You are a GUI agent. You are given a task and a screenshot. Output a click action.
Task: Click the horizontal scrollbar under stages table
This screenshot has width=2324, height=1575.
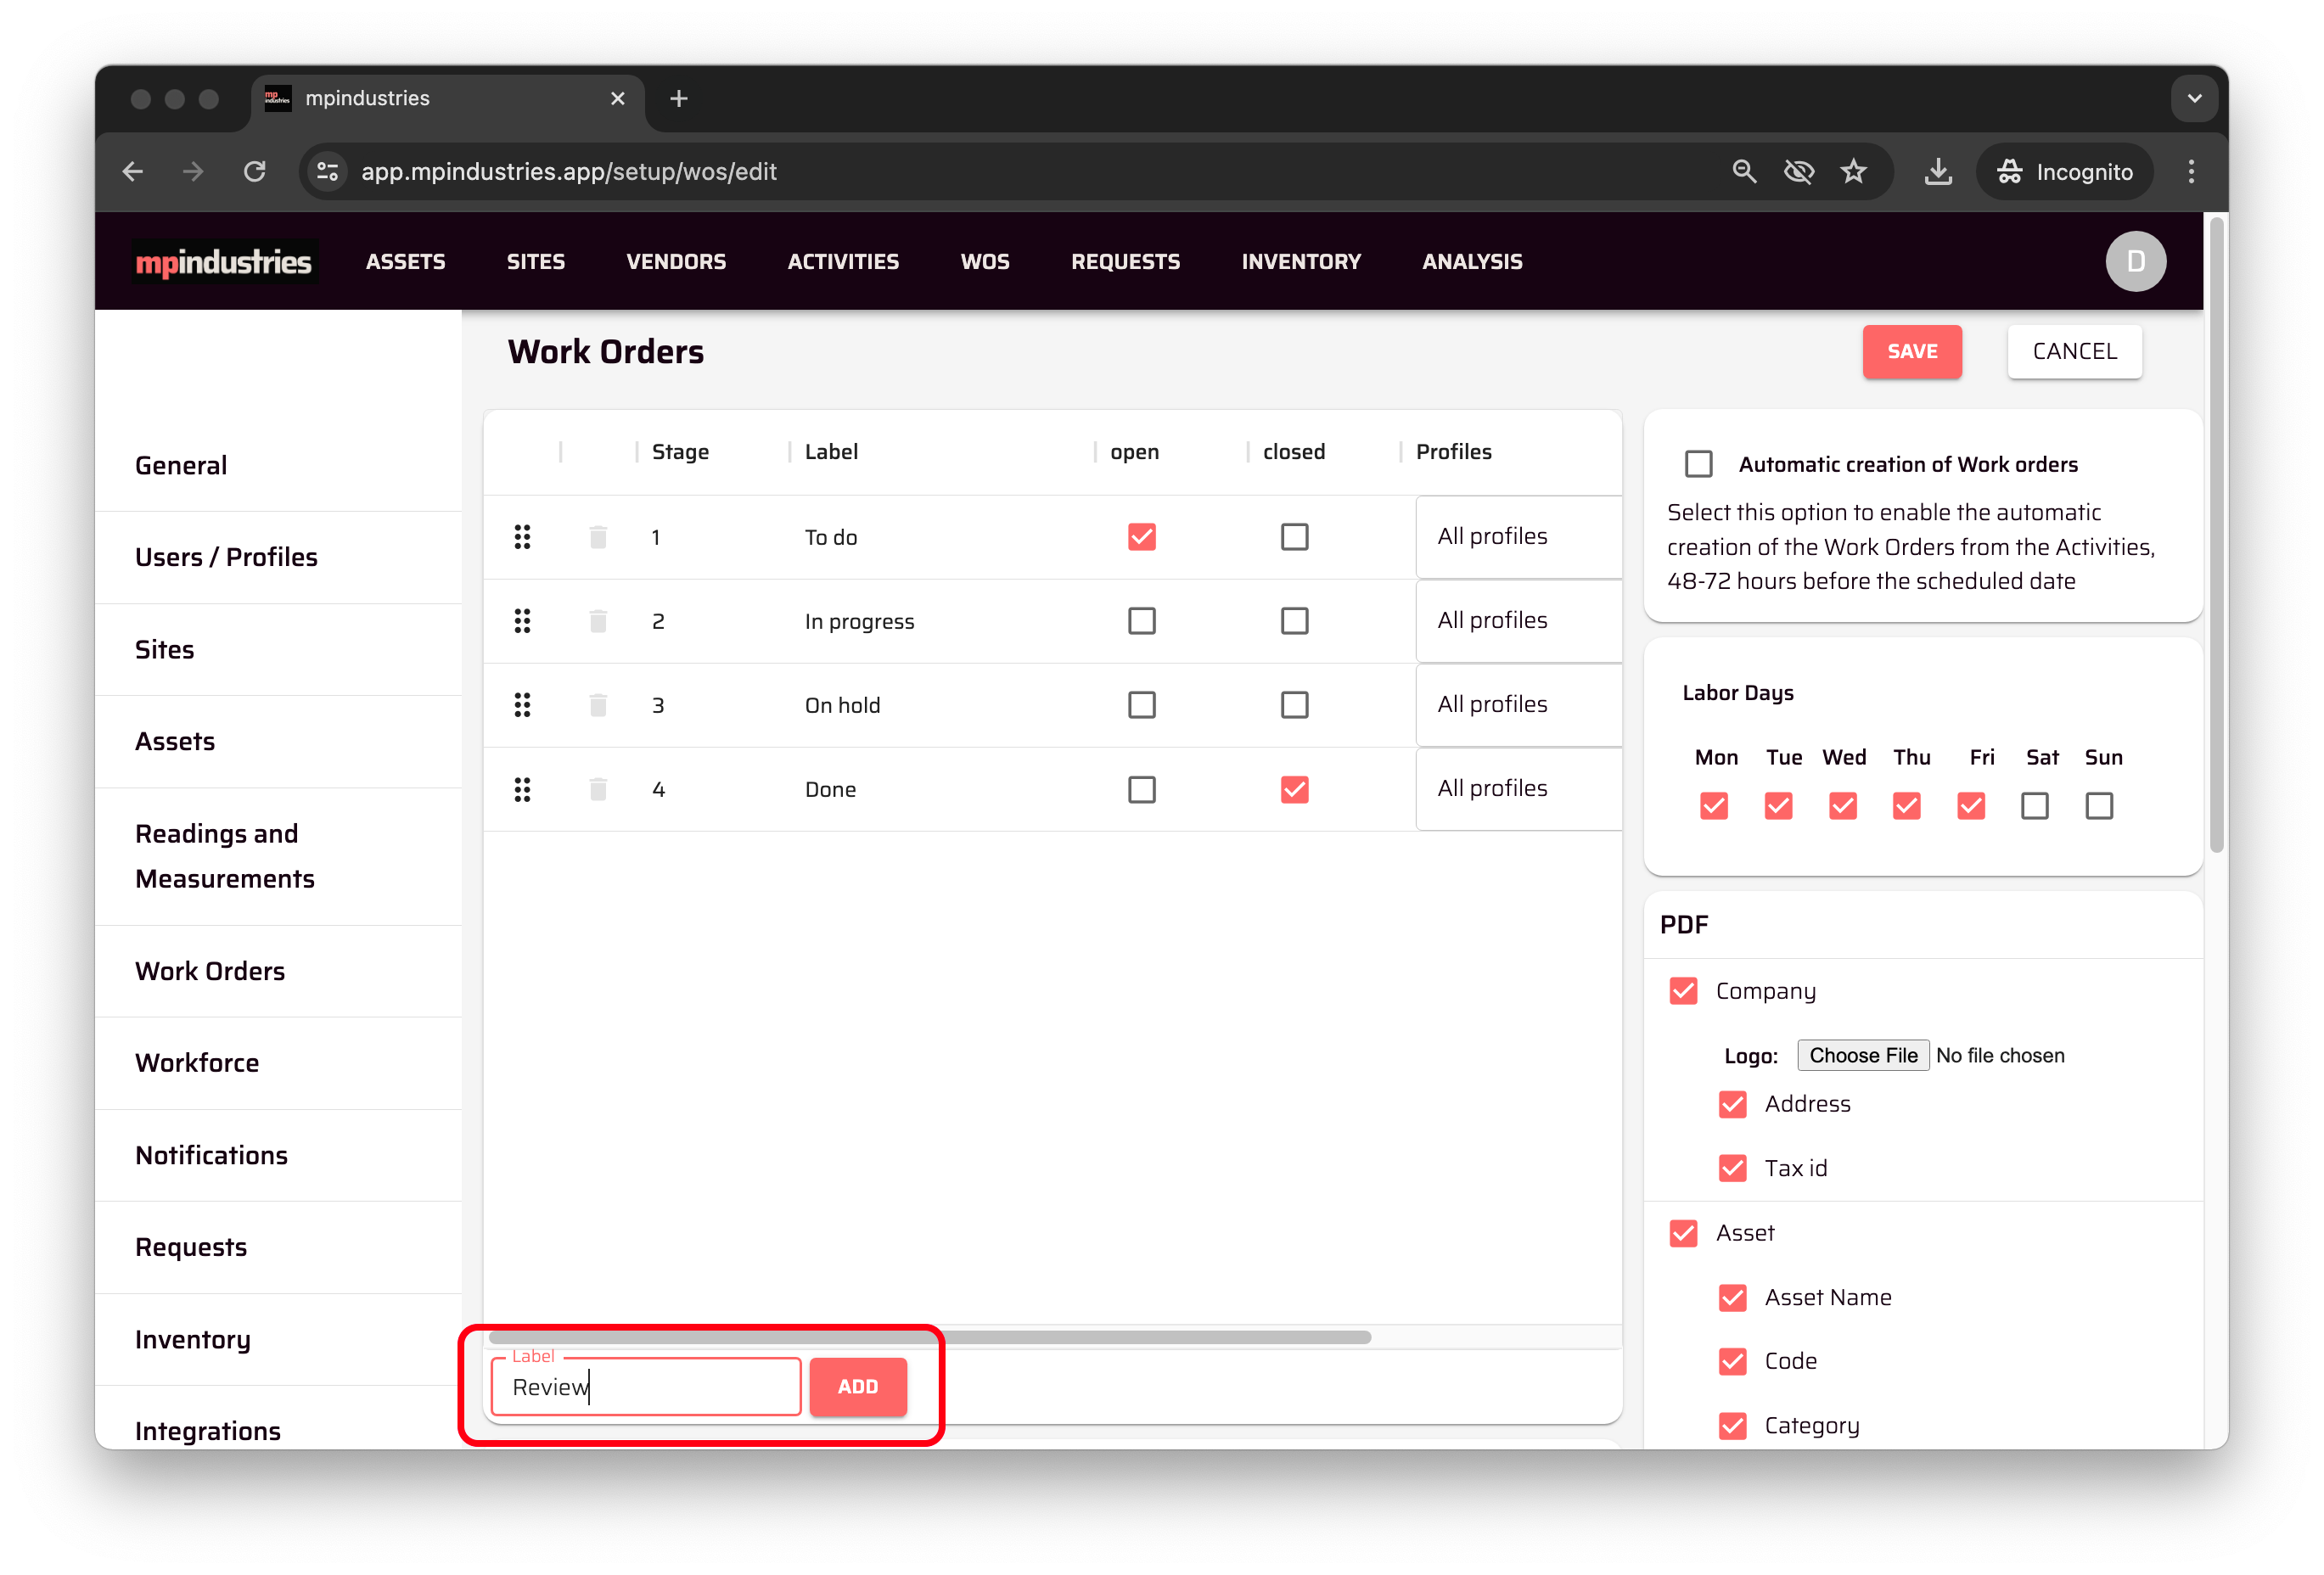click(929, 1337)
